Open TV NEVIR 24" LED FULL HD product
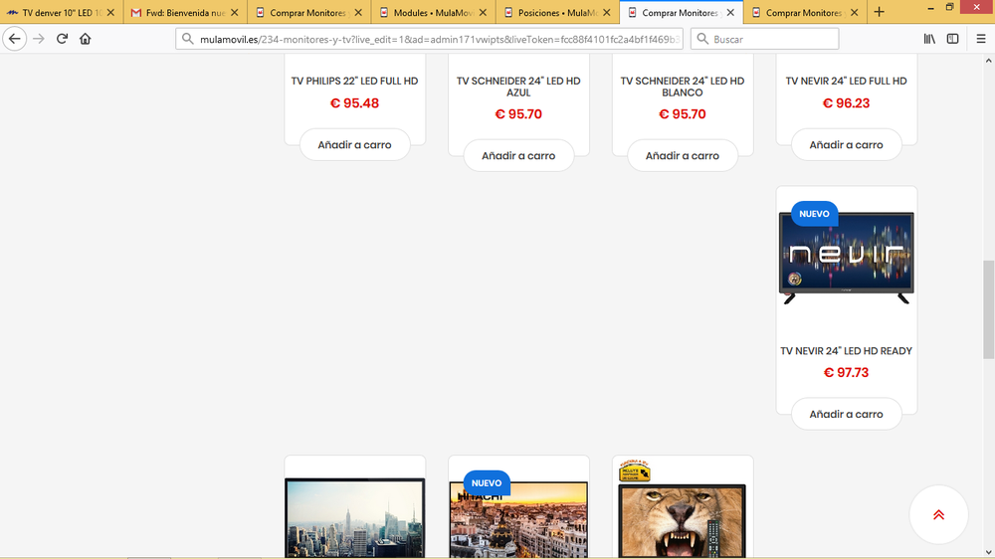The height and width of the screenshot is (559, 995). [846, 81]
